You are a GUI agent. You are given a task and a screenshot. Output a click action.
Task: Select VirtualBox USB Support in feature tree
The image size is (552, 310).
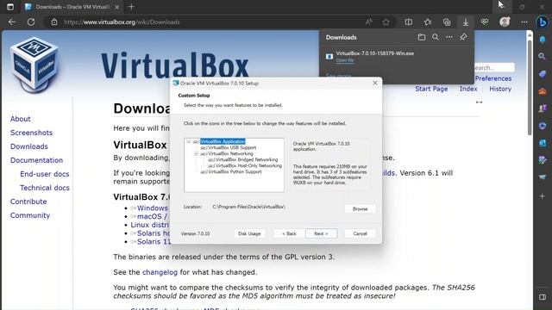tap(232, 148)
